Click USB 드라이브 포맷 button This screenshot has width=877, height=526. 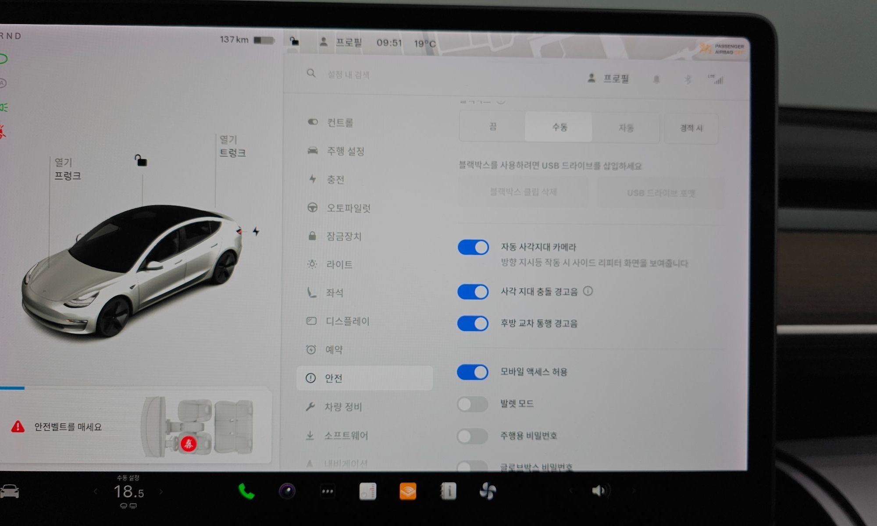click(661, 193)
